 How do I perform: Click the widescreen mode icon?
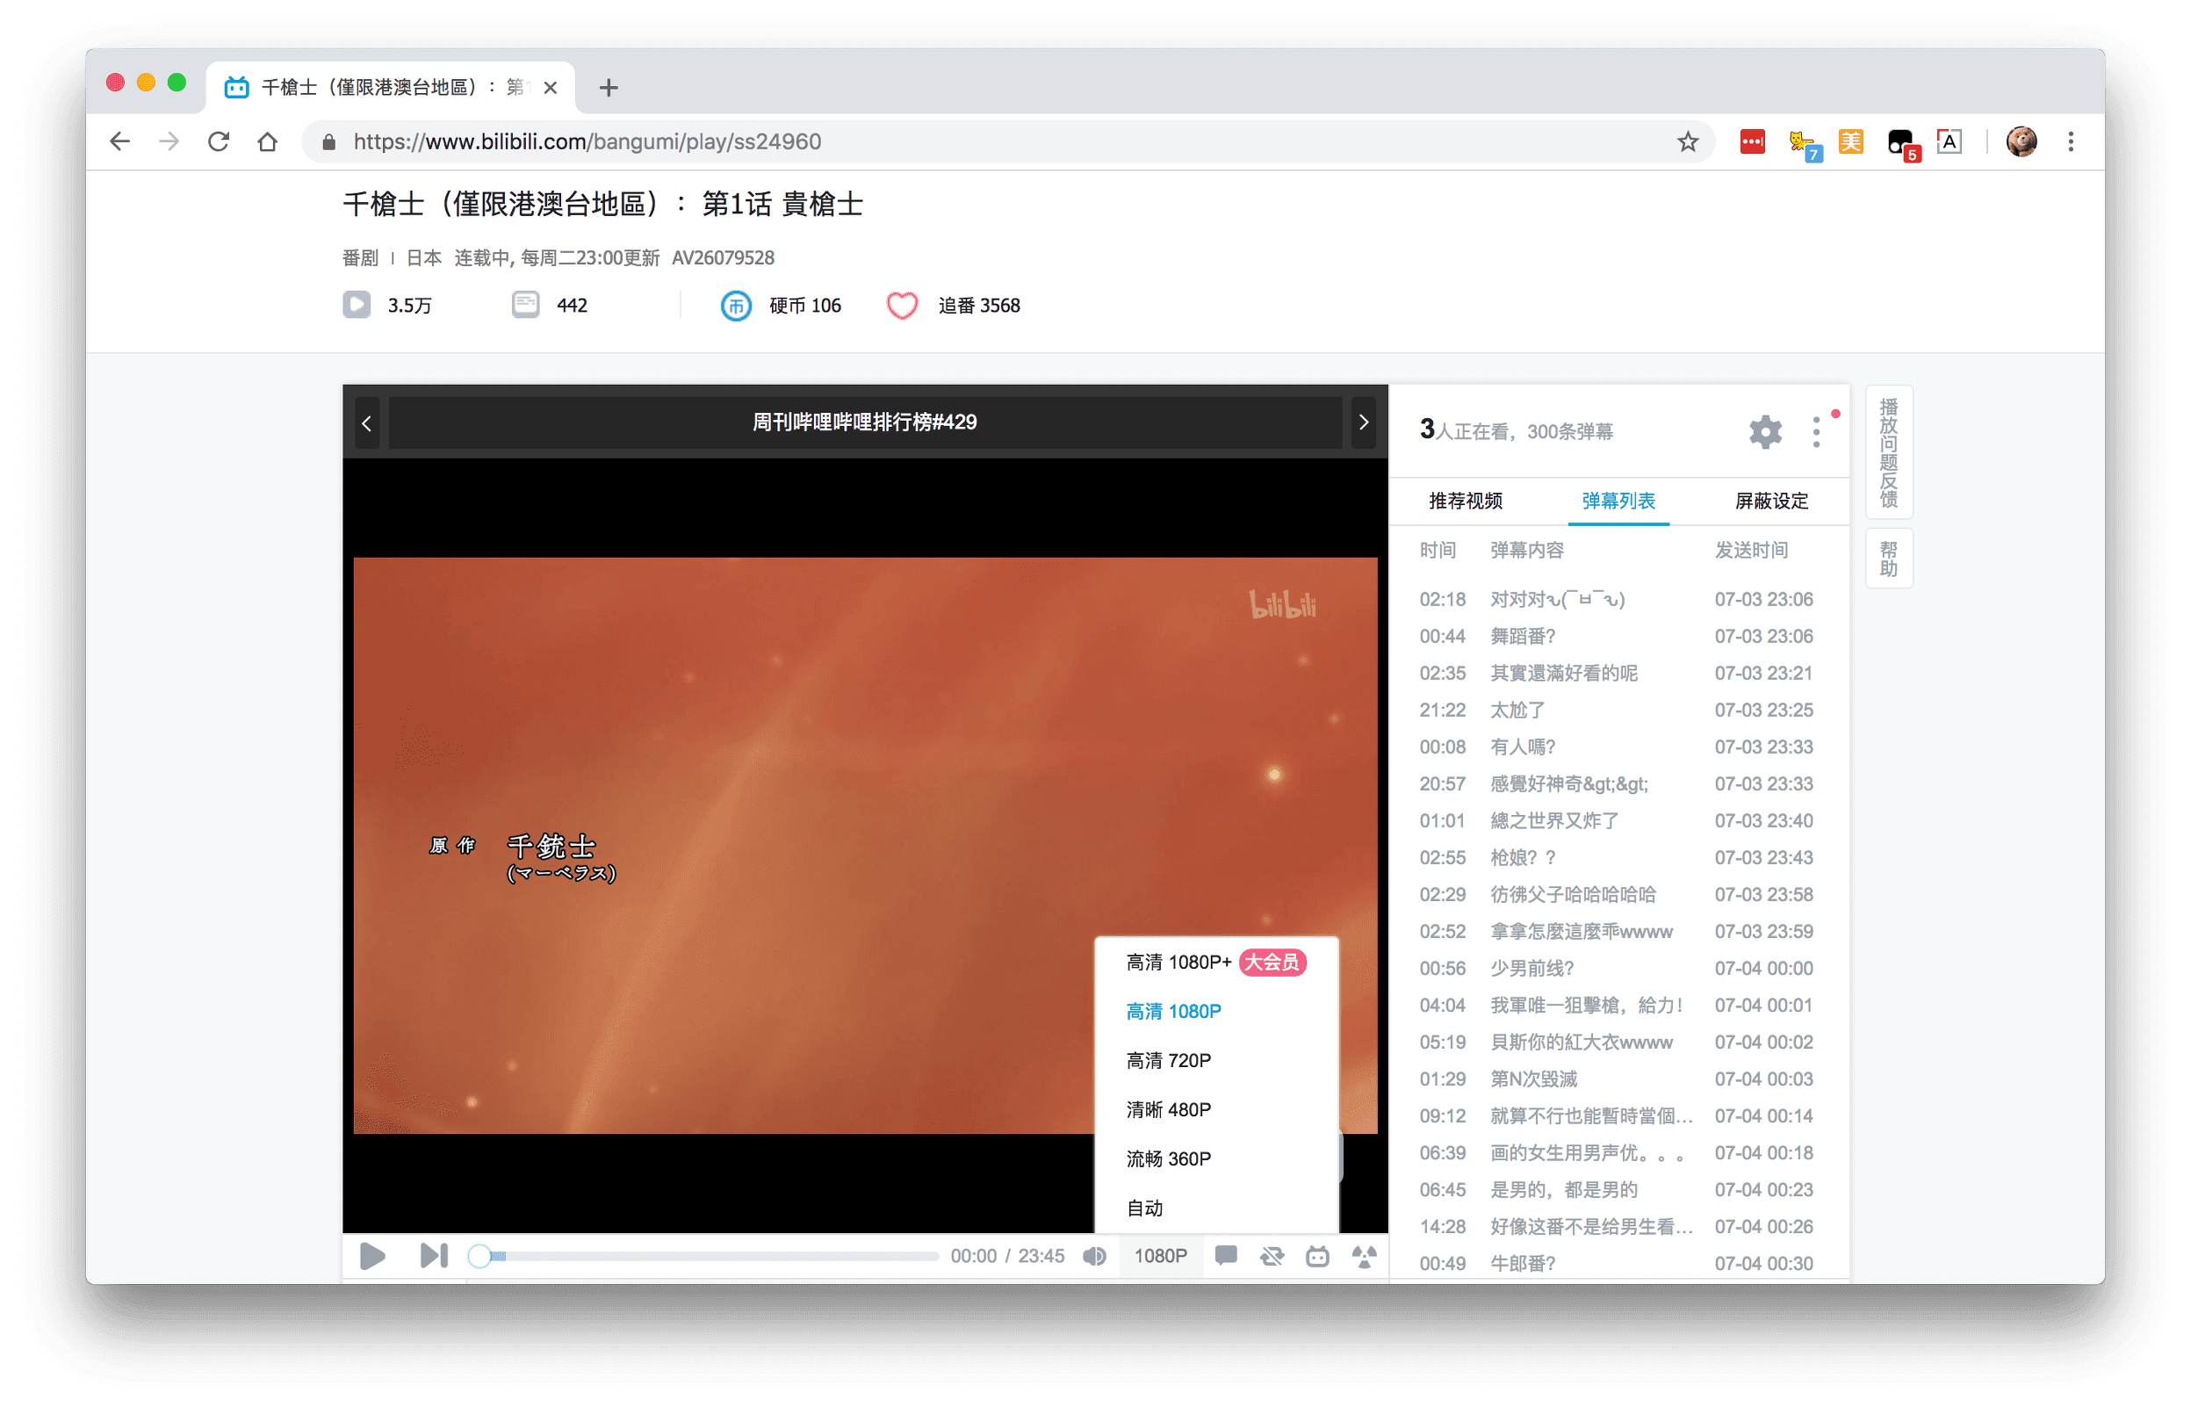click(1317, 1255)
